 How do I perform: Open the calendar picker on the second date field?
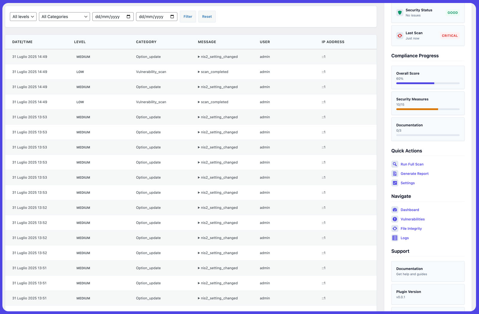click(x=172, y=16)
